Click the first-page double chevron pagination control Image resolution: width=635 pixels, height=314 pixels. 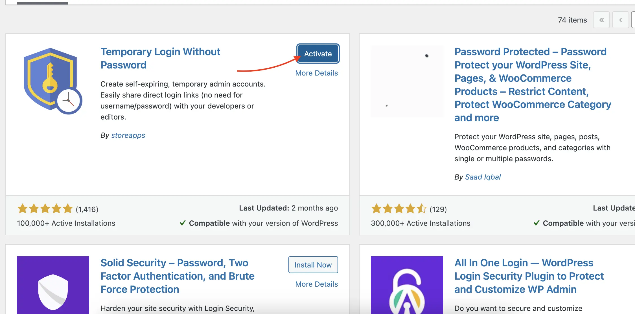point(601,20)
